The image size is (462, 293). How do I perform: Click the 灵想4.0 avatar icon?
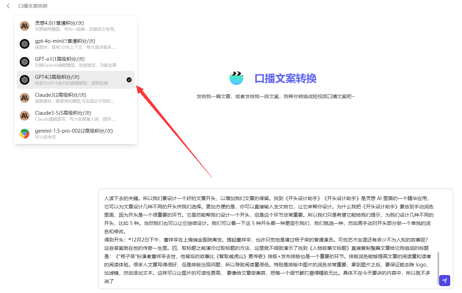pos(25,26)
